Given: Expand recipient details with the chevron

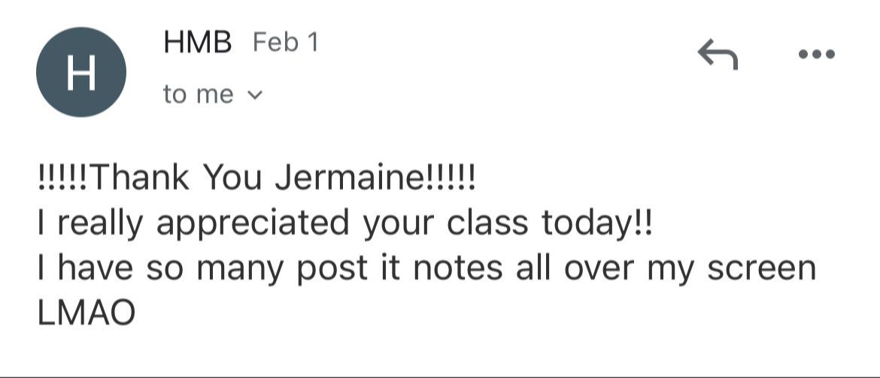Looking at the screenshot, I should click(x=255, y=95).
